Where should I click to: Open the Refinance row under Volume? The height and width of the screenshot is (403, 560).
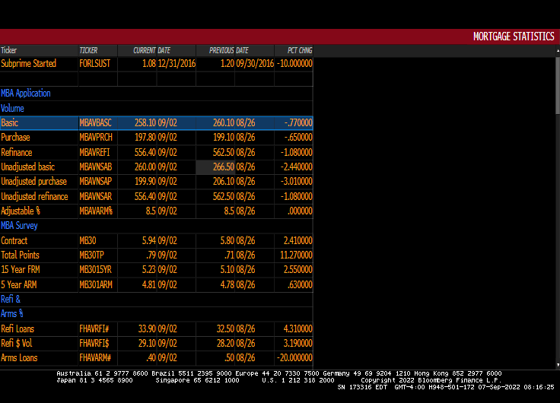(x=17, y=152)
